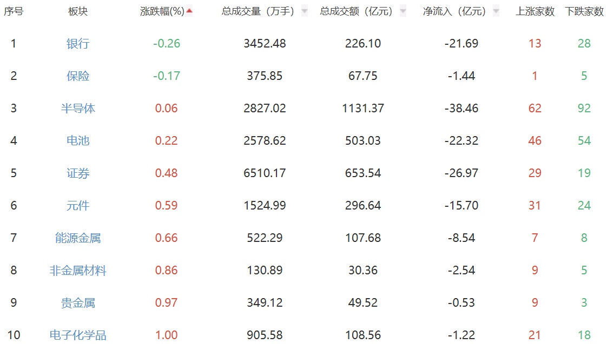Open the 银行 sector link
Viewport: 607px width, 344px height.
click(78, 44)
